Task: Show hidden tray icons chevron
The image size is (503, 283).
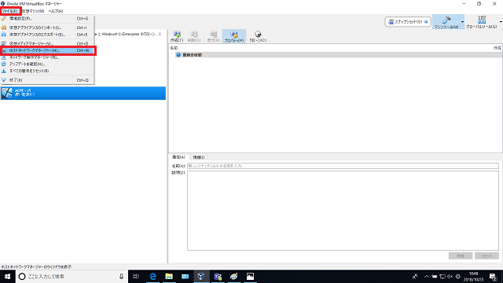Action: pos(426,276)
